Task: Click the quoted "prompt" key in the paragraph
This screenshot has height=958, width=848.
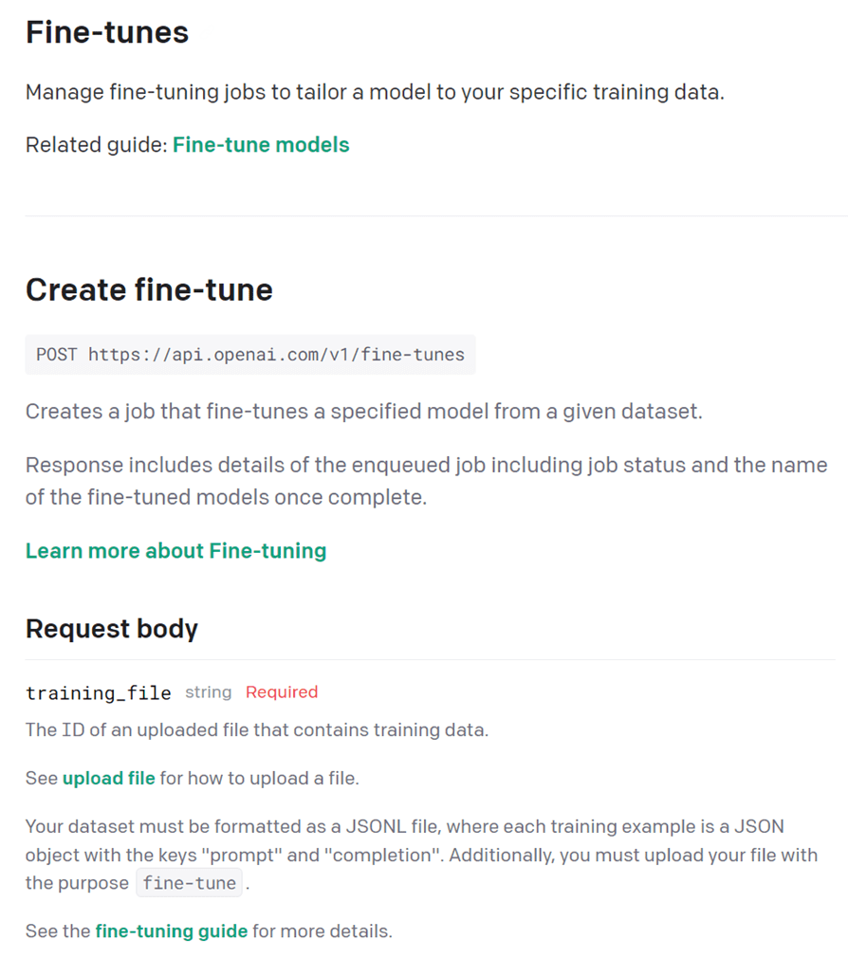Action: click(249, 856)
